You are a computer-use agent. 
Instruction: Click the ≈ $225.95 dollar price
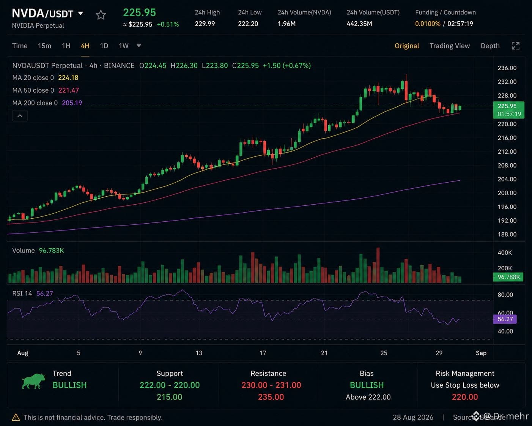pos(138,24)
